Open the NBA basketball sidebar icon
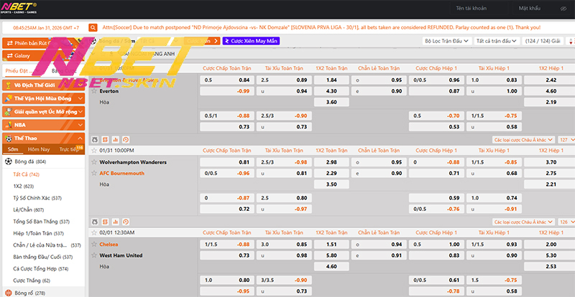Viewport: 575px width, 297px height. [7, 124]
